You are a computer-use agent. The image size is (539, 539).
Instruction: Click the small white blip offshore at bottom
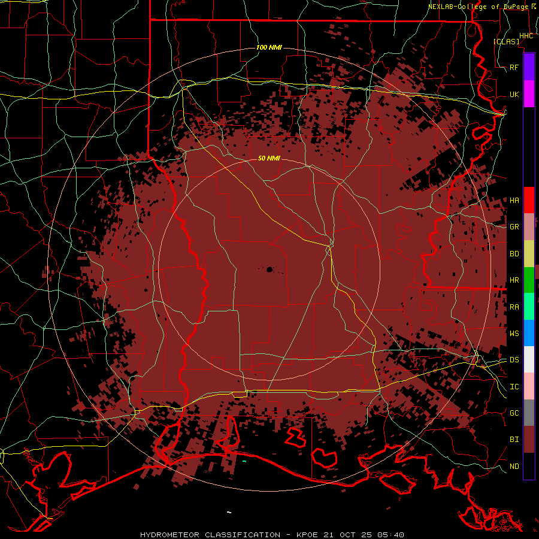(229, 512)
